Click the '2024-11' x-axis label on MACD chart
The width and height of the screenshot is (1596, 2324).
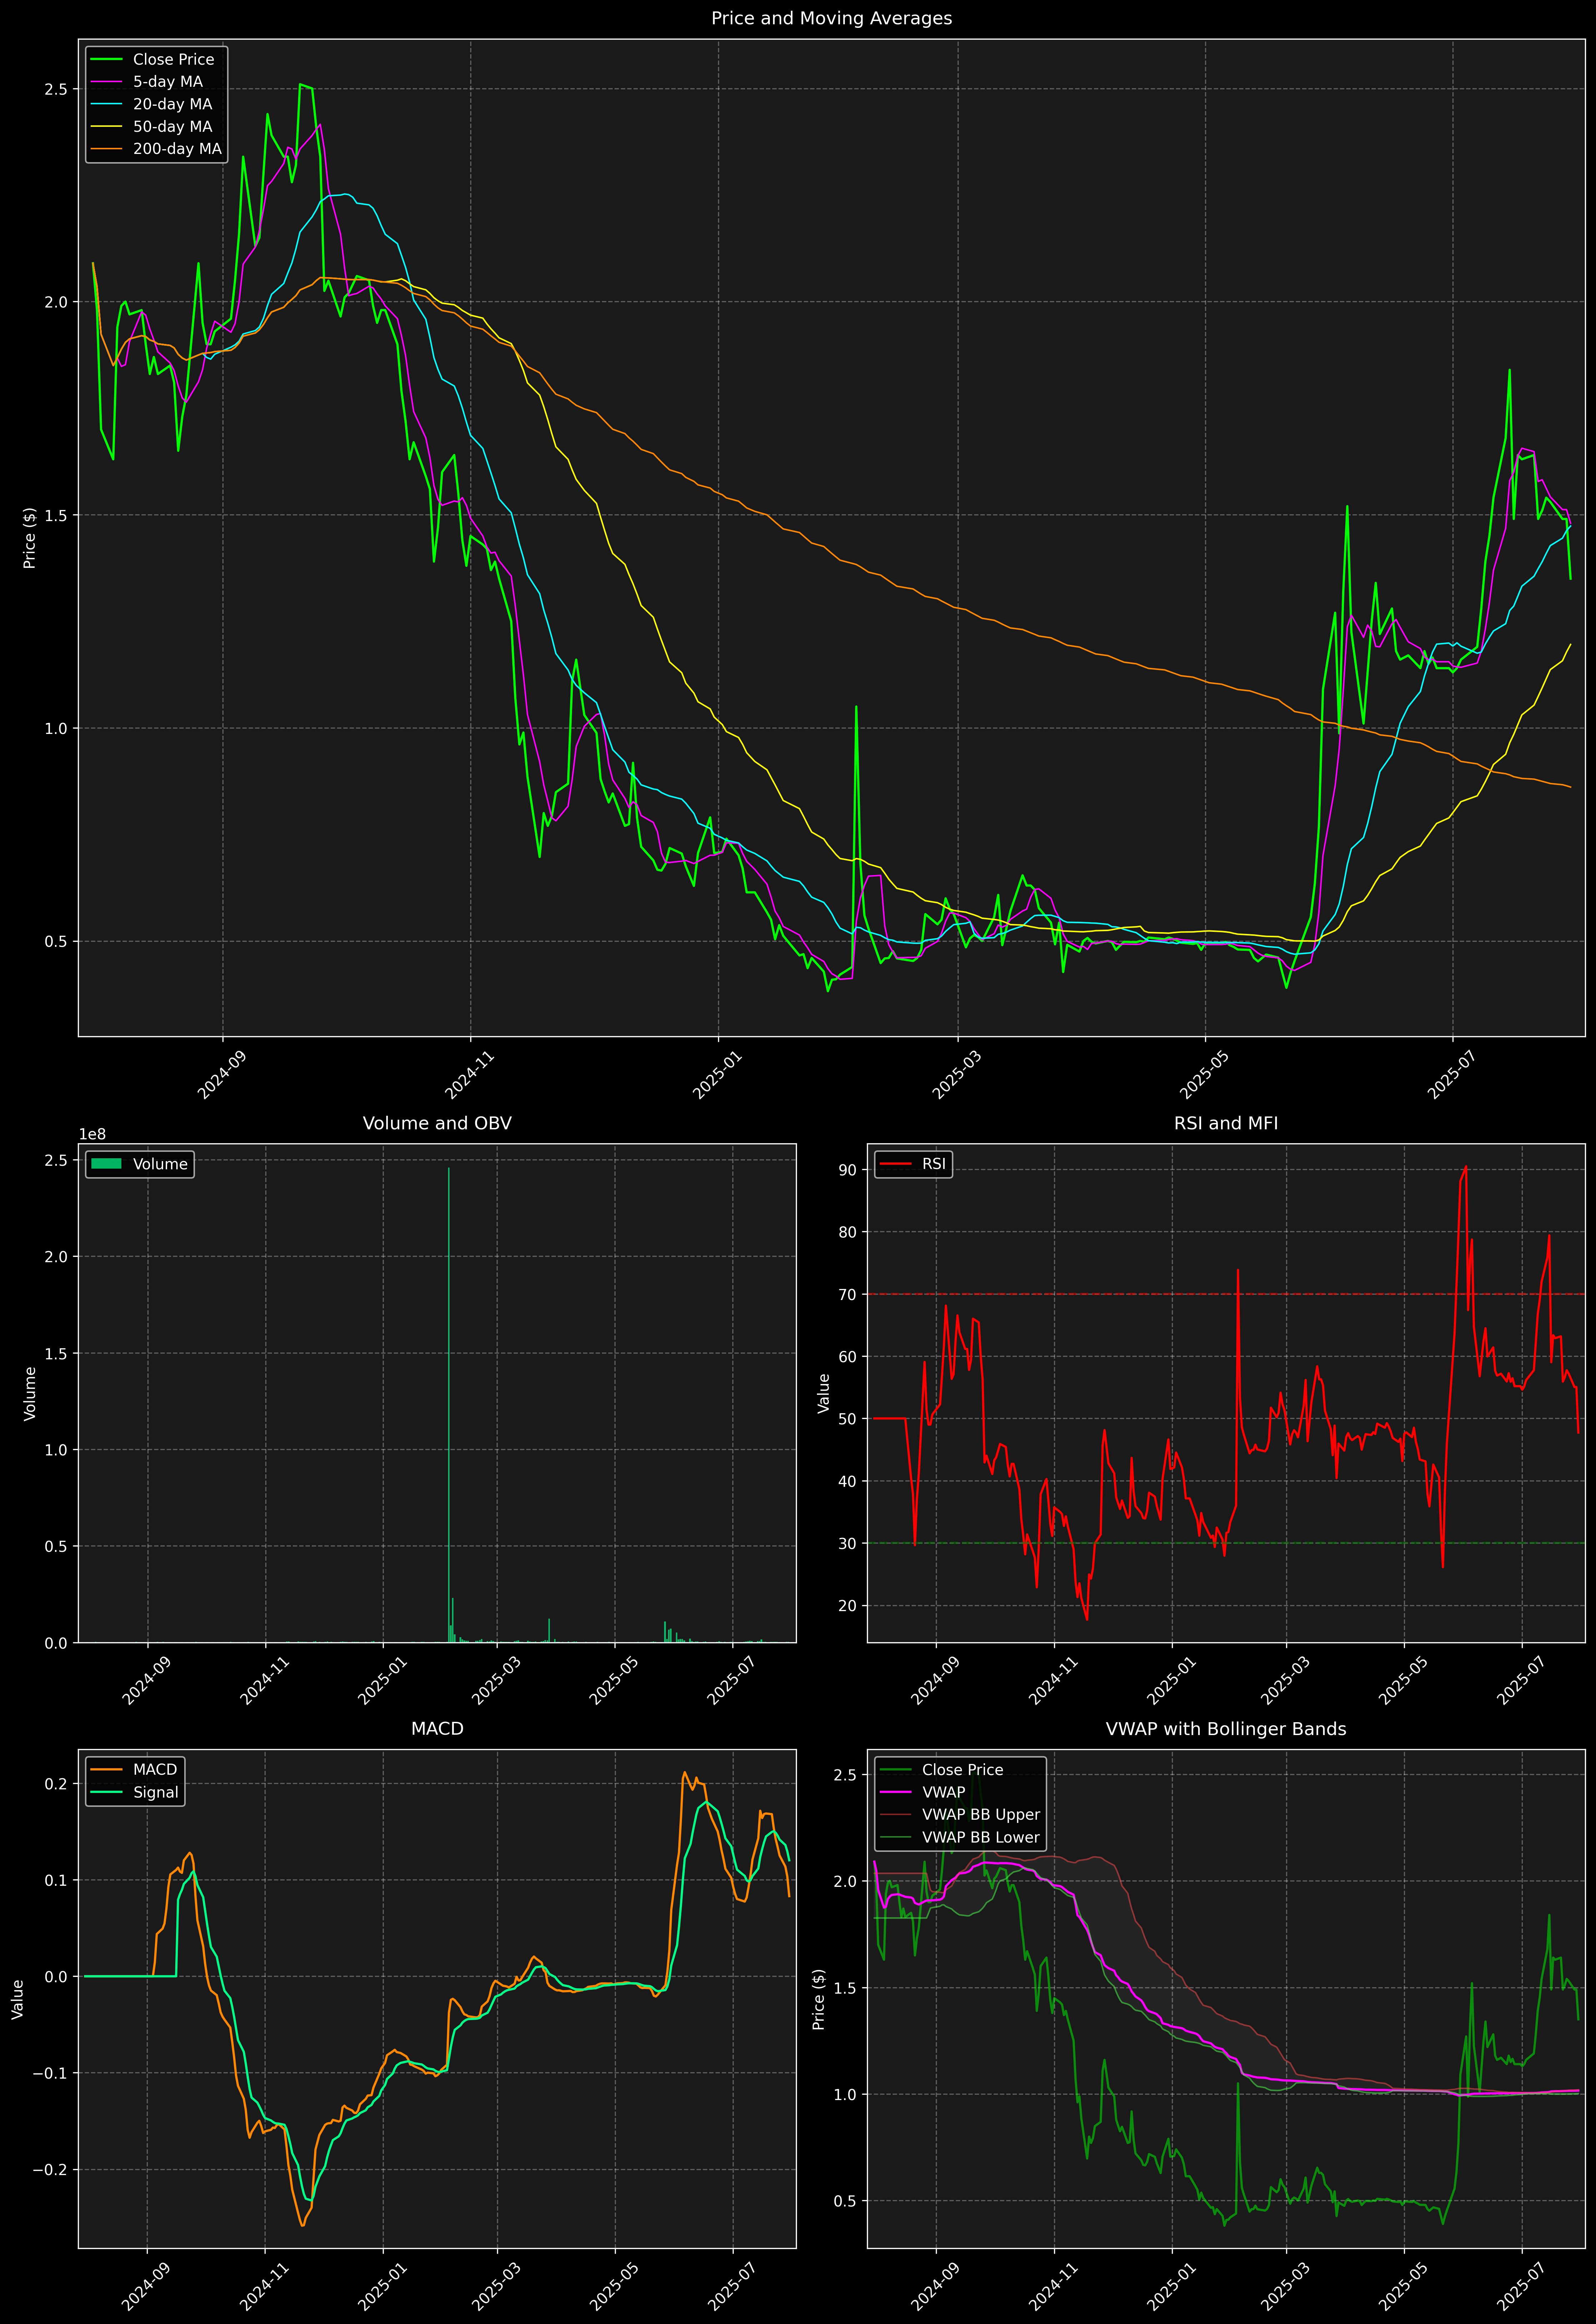264,2286
